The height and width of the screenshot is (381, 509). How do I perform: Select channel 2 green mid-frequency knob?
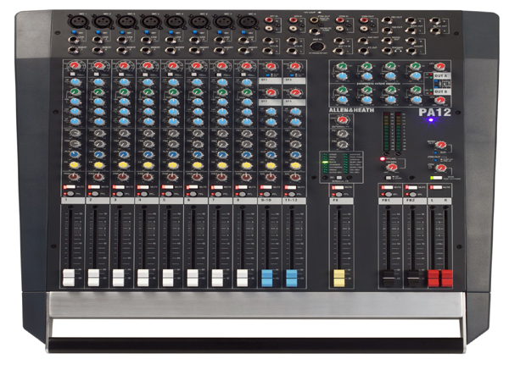point(99,91)
